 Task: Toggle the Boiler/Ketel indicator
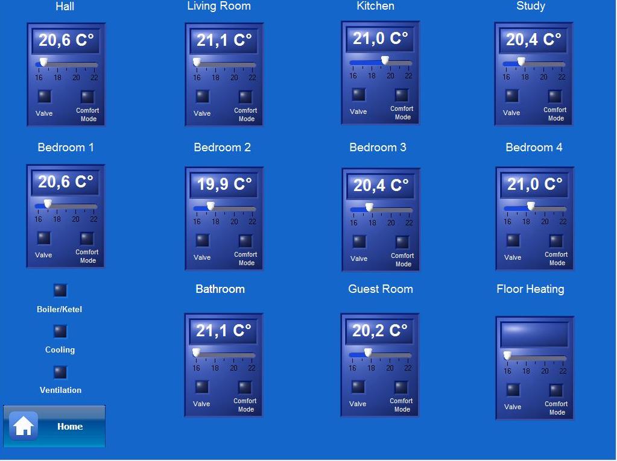(x=60, y=290)
